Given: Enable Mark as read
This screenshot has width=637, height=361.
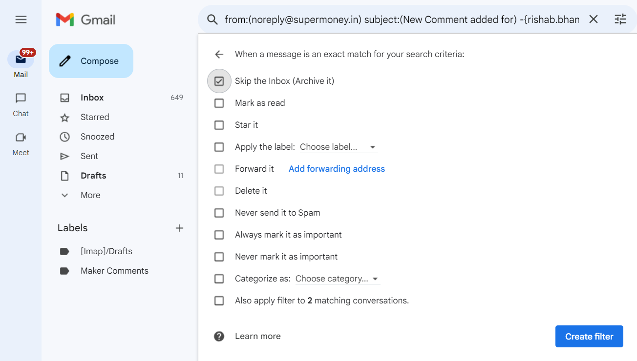Looking at the screenshot, I should (x=219, y=103).
